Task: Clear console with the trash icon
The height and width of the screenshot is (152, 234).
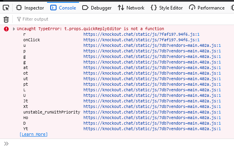Action: (6, 19)
